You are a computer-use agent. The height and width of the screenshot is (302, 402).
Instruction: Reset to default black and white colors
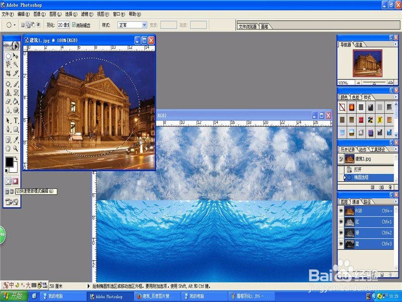tap(7, 171)
